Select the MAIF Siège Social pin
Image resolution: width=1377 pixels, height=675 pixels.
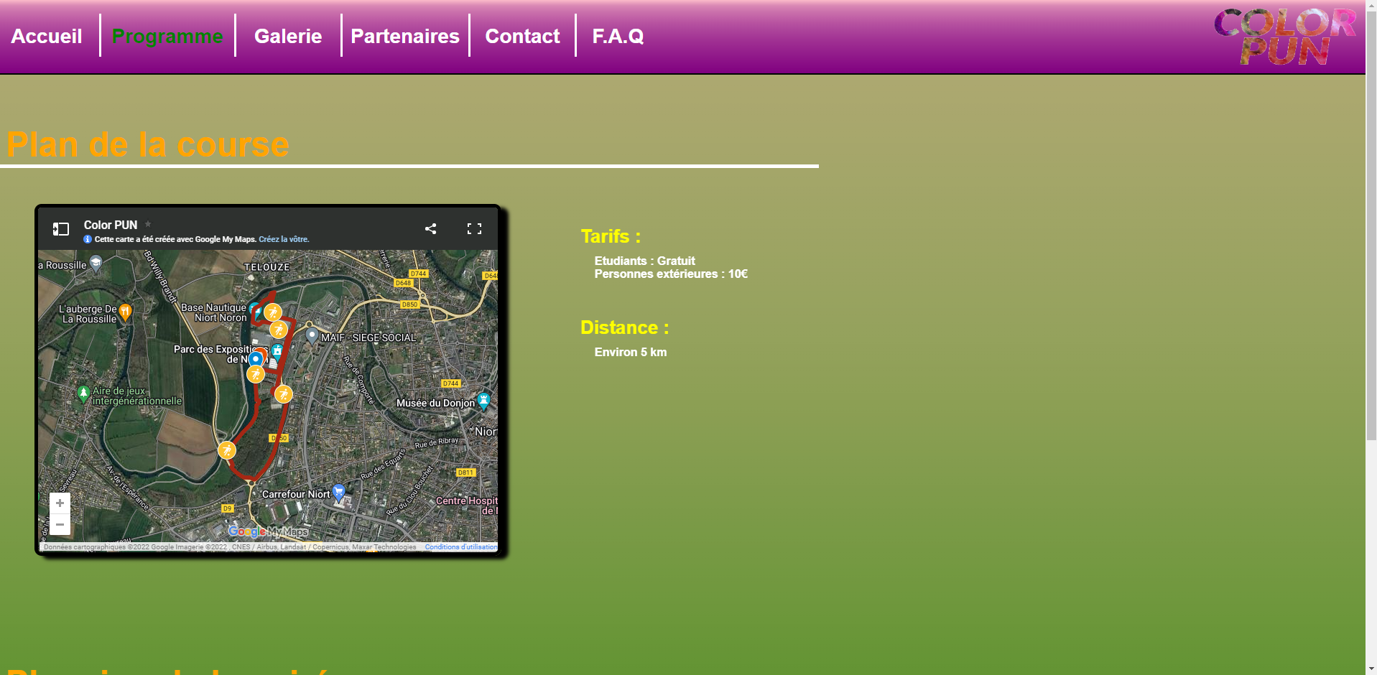(x=312, y=335)
